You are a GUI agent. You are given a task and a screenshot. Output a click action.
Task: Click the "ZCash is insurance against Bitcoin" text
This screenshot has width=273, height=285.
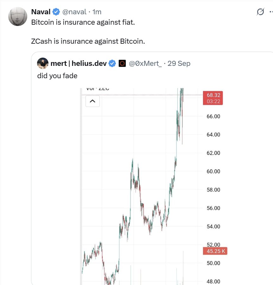pos(88,41)
